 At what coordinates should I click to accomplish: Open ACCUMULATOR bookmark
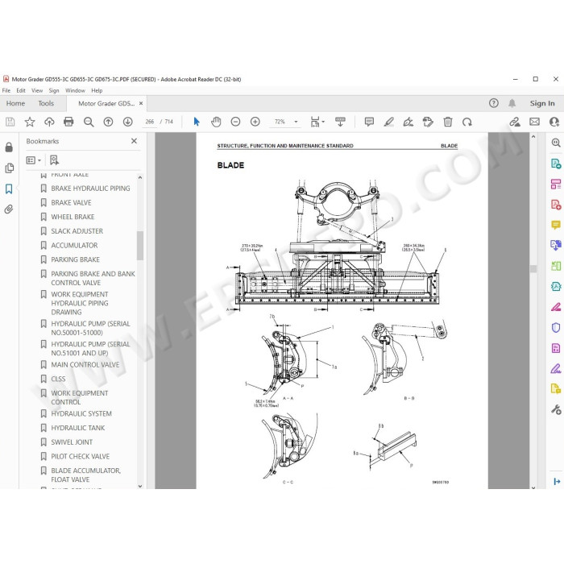click(74, 245)
